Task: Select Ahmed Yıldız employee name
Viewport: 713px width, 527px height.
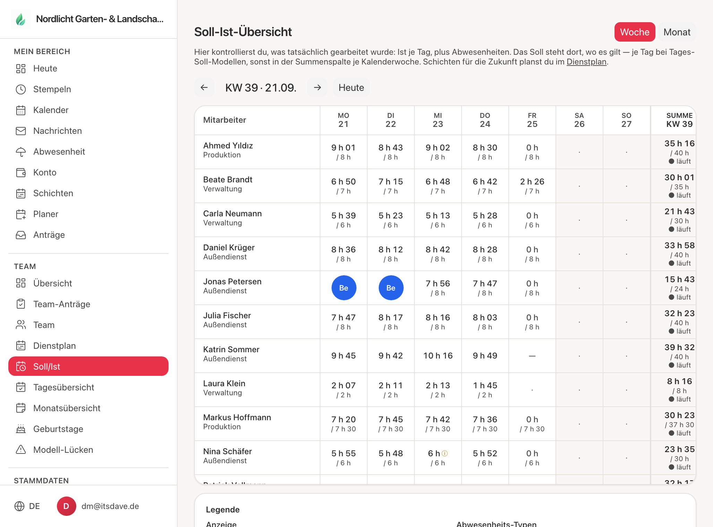Action: [228, 146]
